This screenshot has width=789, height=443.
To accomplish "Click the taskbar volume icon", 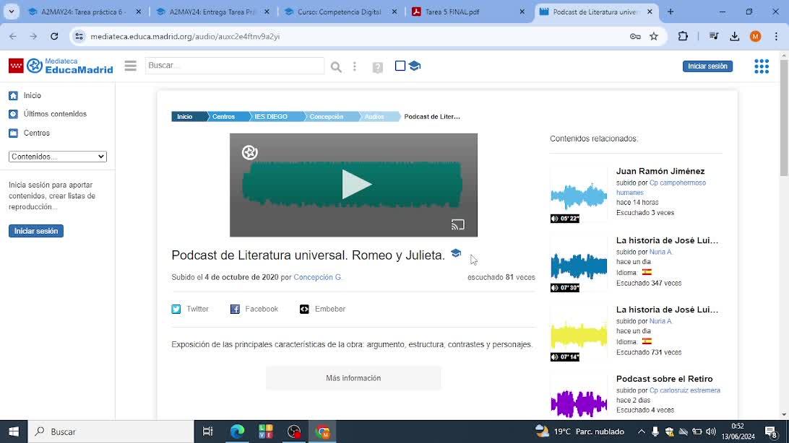I will (711, 431).
